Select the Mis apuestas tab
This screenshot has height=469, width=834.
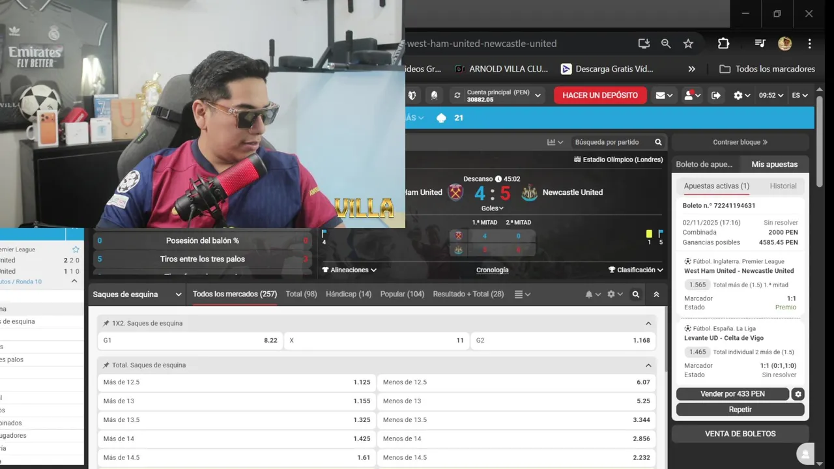coord(774,164)
